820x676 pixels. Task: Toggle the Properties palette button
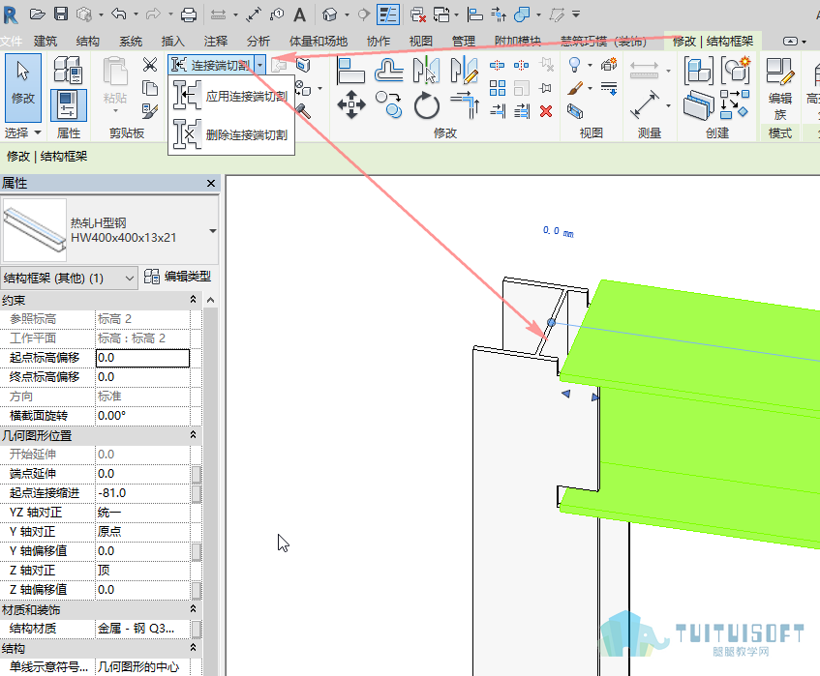point(69,105)
